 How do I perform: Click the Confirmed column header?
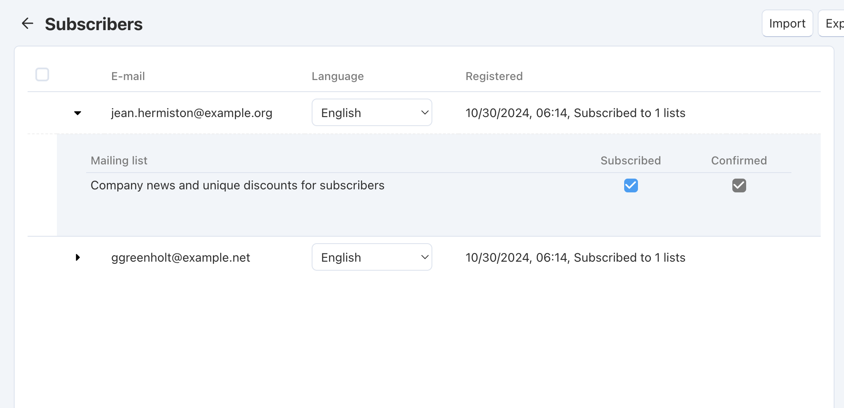[x=739, y=161]
